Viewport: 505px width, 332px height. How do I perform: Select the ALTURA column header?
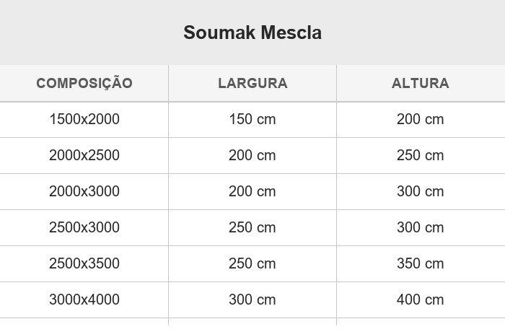pyautogui.click(x=421, y=83)
